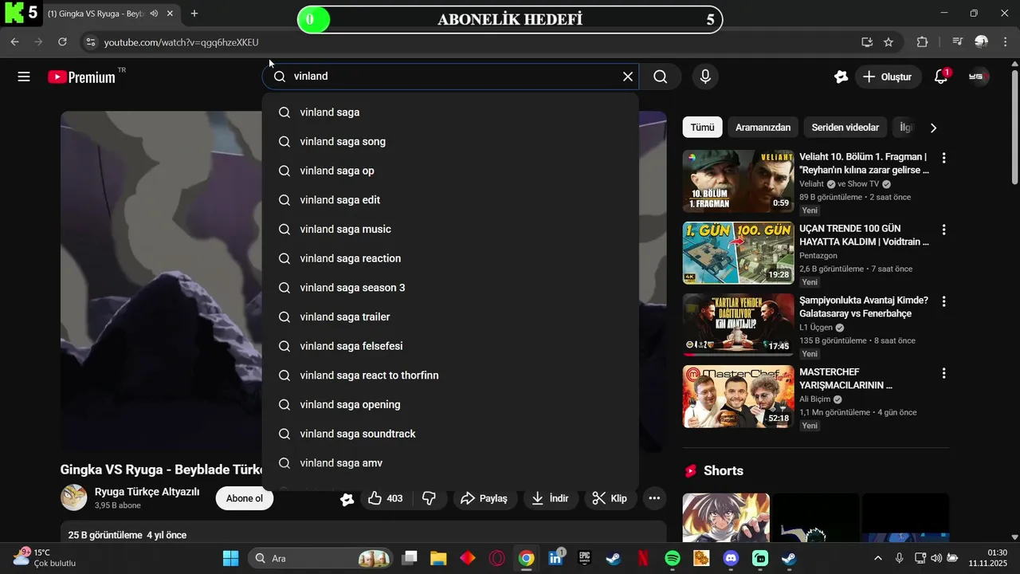The height and width of the screenshot is (574, 1020).
Task: Mute the tab using the speaker icon
Action: pos(153,14)
